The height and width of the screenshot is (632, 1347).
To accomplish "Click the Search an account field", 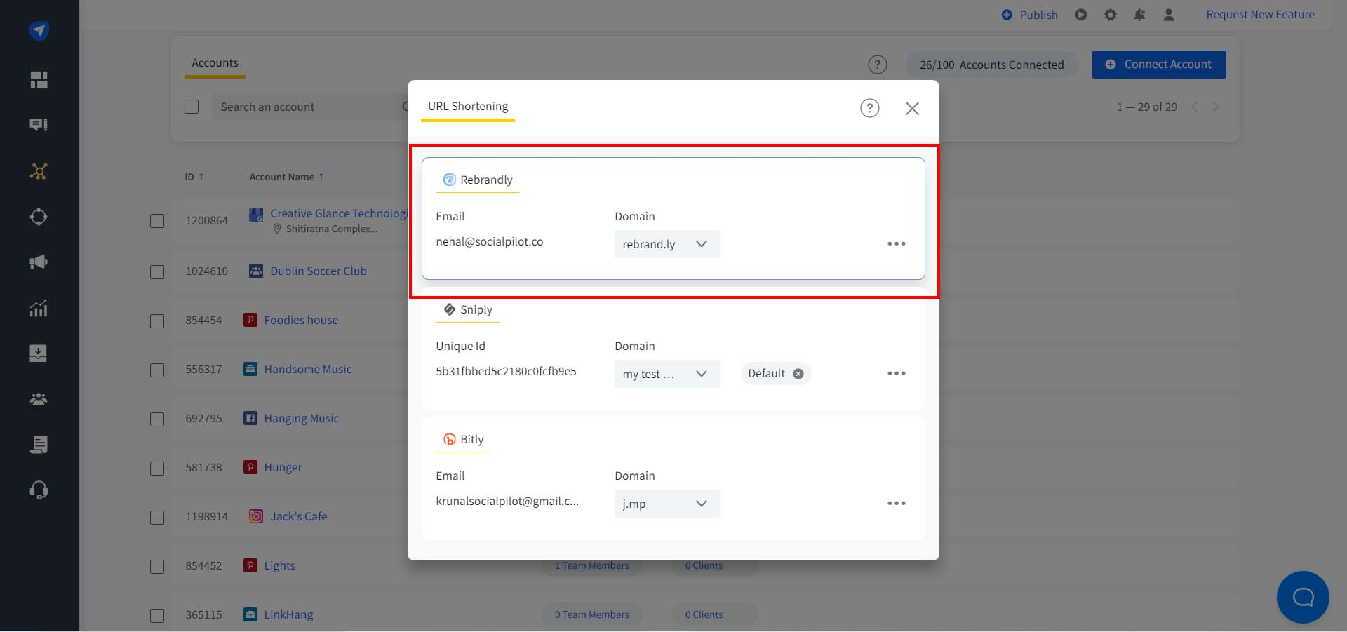I will (x=309, y=107).
